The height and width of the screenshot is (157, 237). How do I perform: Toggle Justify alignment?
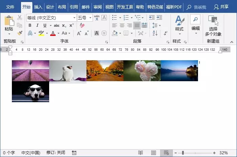137,25
